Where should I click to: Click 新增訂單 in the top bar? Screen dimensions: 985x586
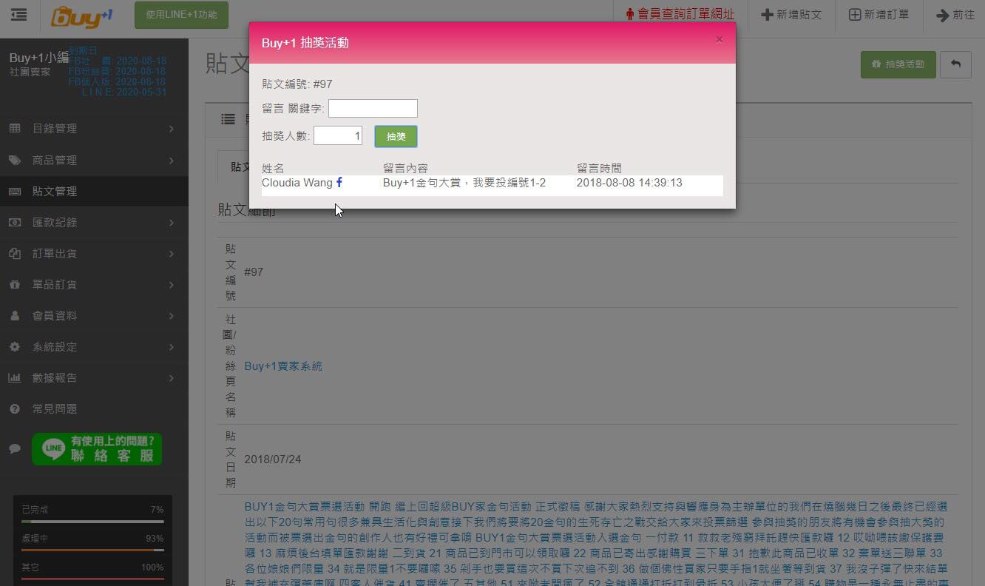(x=879, y=15)
